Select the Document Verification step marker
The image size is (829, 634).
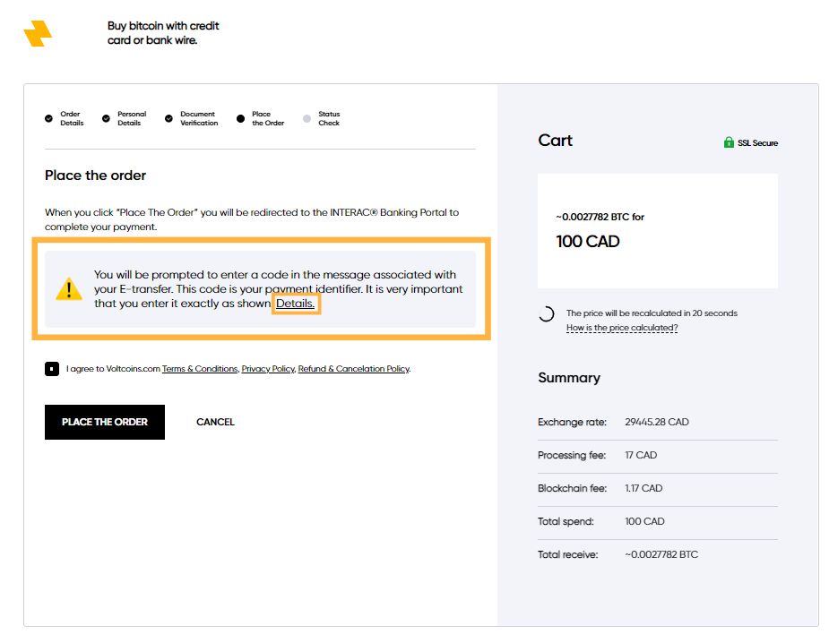coord(168,118)
